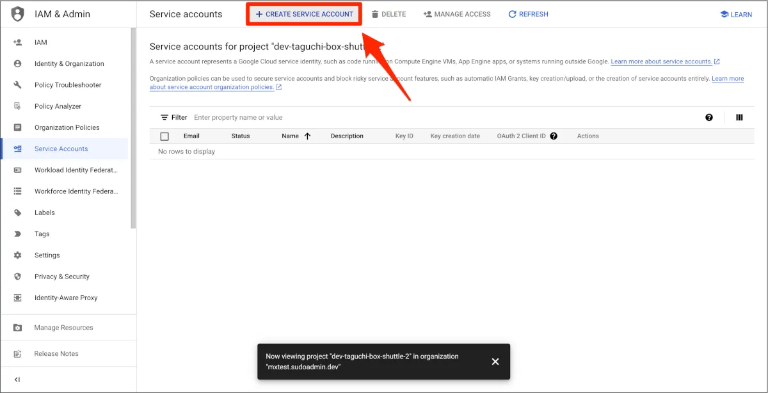Click the Service accounts page title
The image size is (768, 393).
point(186,14)
